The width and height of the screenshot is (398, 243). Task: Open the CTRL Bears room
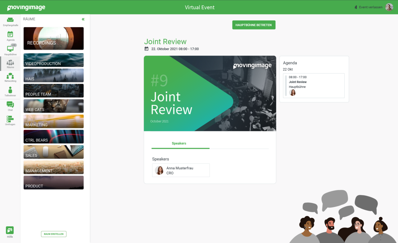point(53,137)
